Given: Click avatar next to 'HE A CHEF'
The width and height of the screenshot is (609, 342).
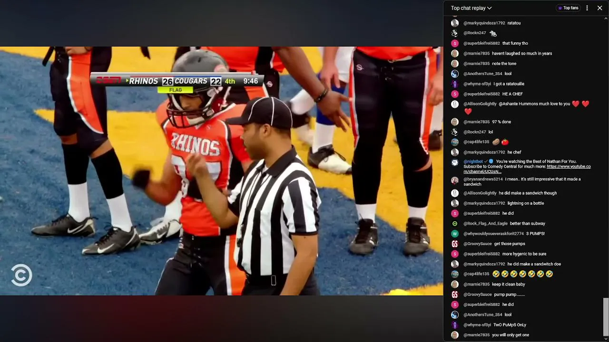Looking at the screenshot, I should point(455,94).
